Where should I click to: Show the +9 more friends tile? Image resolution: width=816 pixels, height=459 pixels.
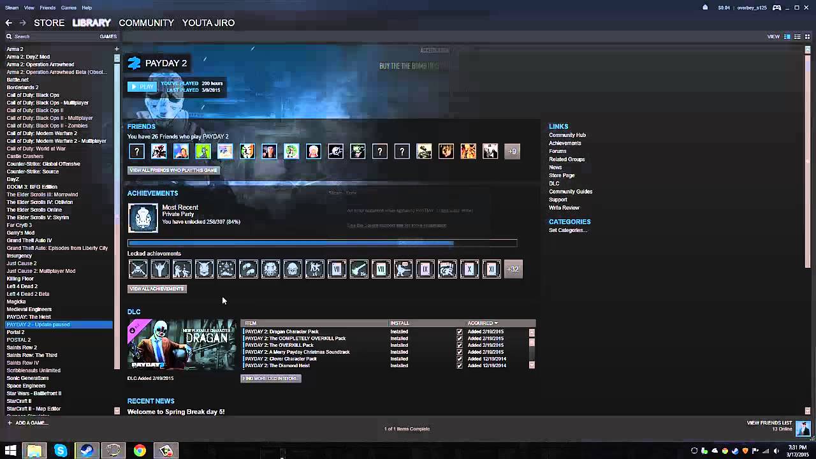pyautogui.click(x=512, y=151)
